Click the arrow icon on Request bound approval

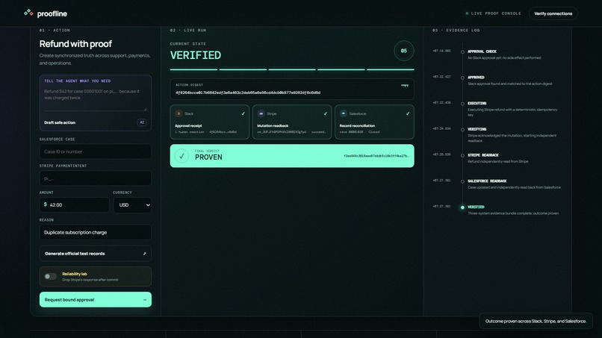click(145, 300)
